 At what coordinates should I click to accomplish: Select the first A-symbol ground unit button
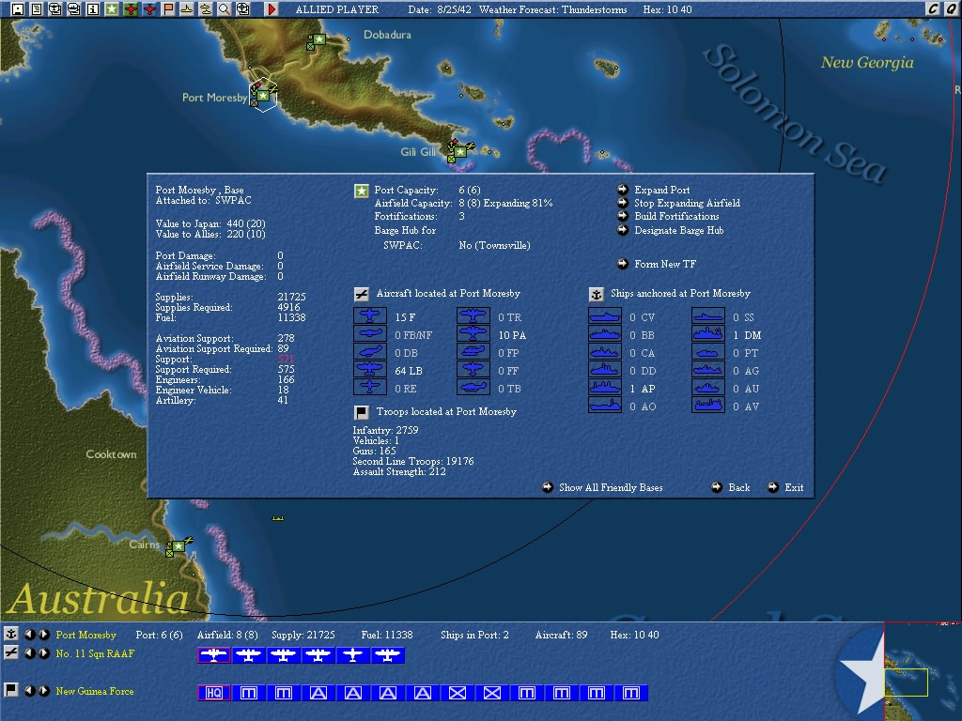[x=318, y=693]
